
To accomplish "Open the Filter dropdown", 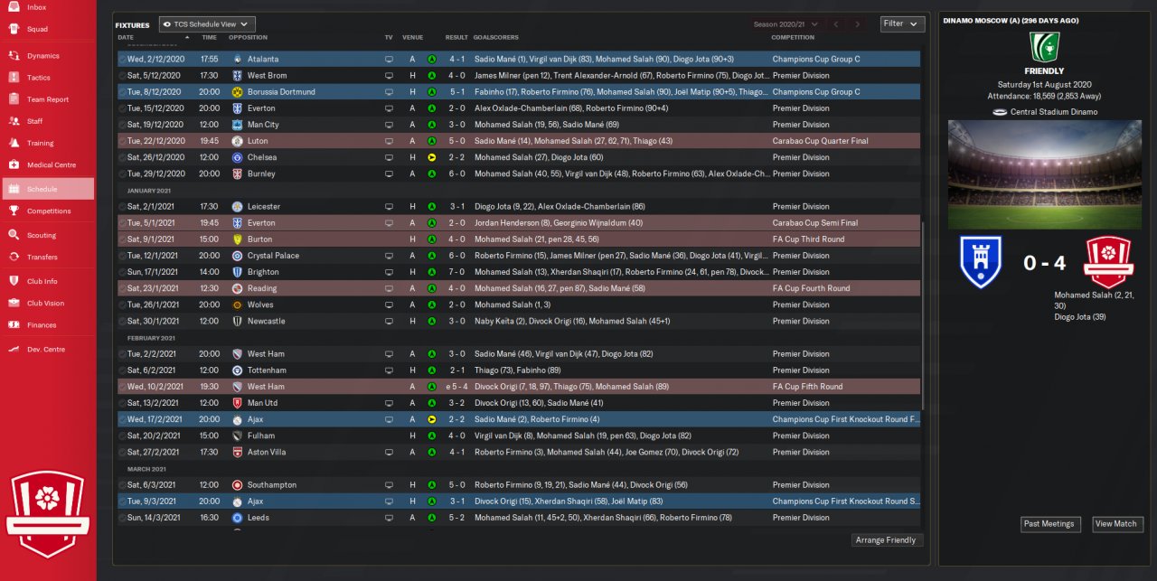I will [x=902, y=23].
